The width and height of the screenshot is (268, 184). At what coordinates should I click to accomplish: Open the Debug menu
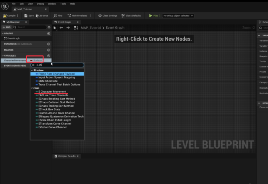tap(40, 4)
